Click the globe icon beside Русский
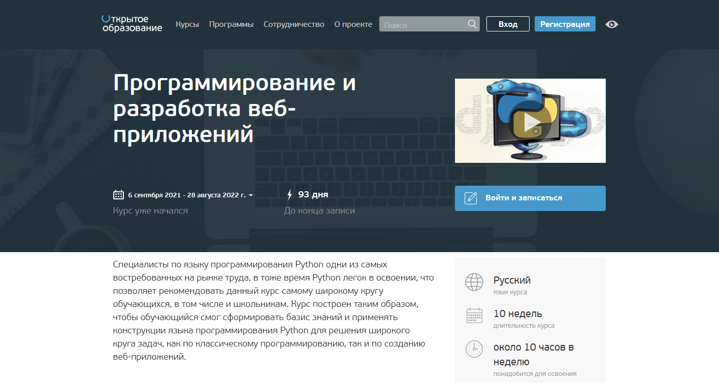 [474, 282]
